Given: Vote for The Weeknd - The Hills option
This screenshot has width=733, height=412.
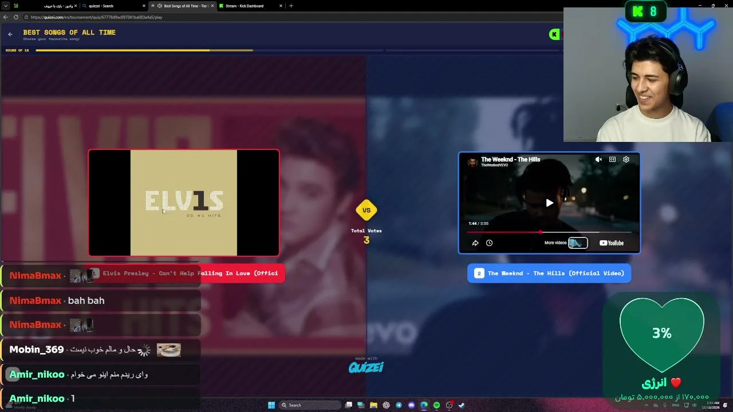Looking at the screenshot, I should (549, 273).
